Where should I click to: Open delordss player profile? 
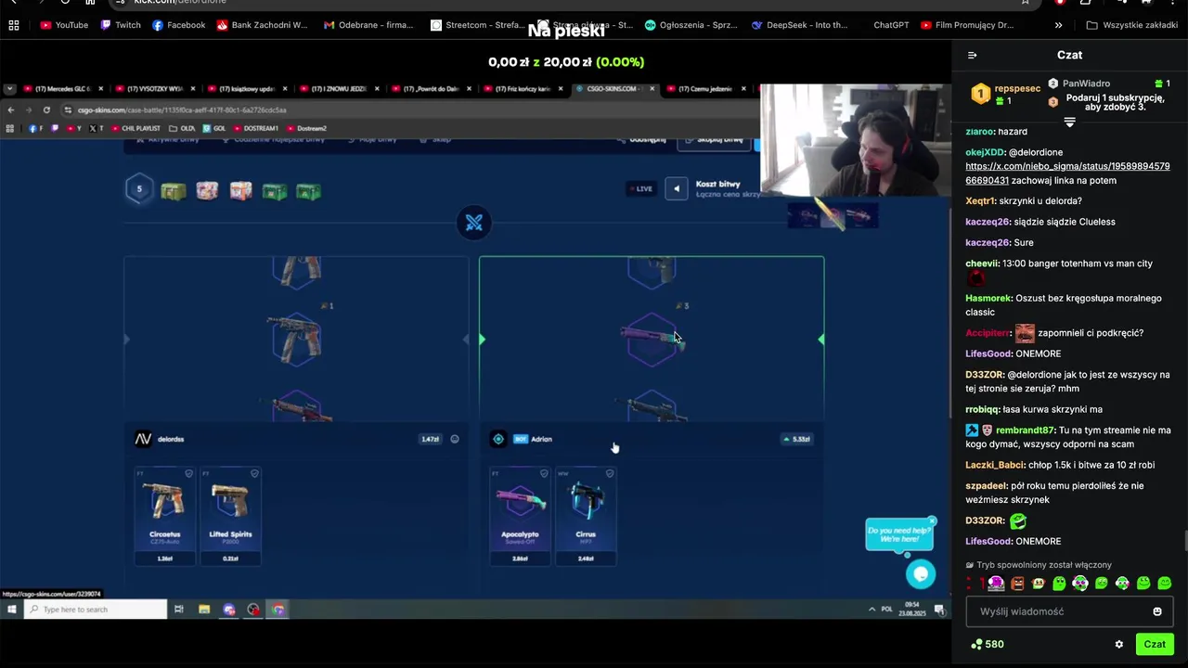coord(161,439)
